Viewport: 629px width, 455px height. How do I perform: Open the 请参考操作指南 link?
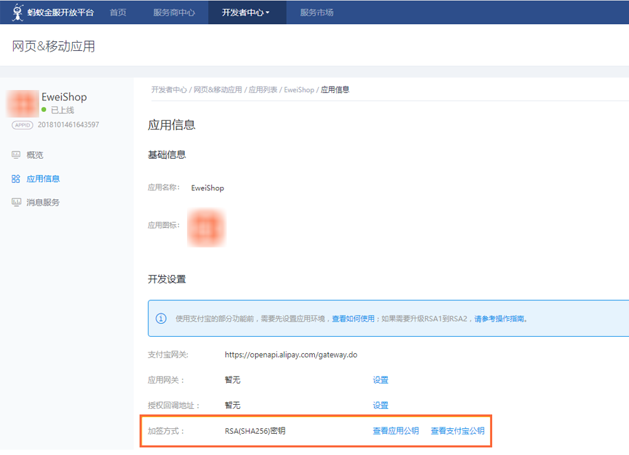pos(499,319)
